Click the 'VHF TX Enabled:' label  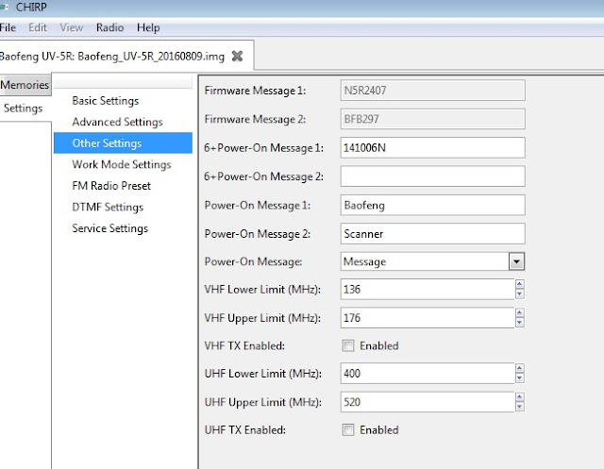244,345
